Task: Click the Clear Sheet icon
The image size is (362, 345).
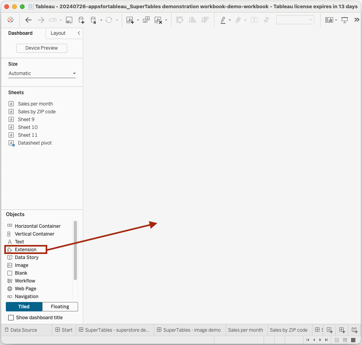Action: [x=159, y=20]
